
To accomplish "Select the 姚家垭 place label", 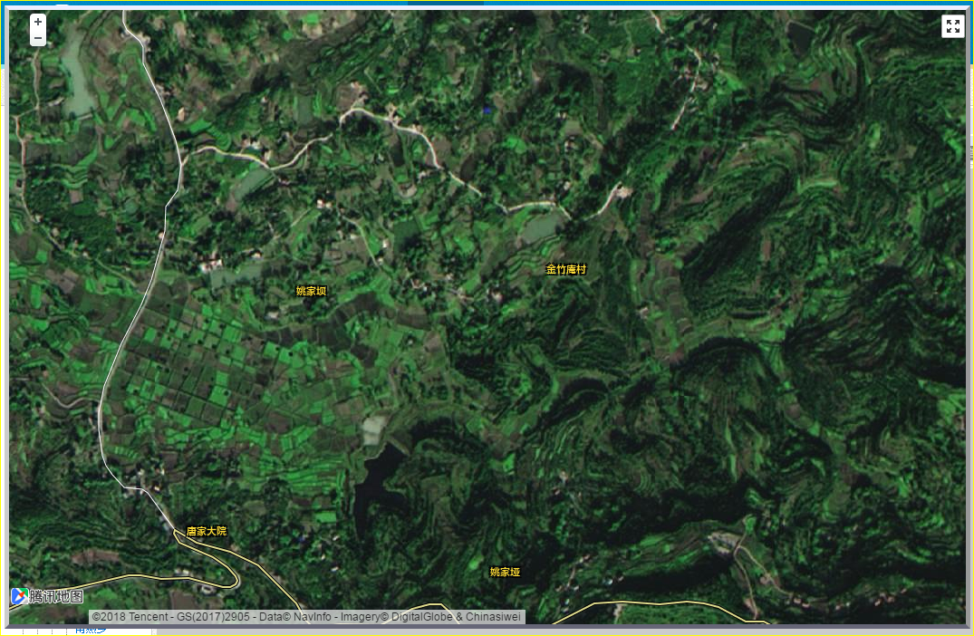I will point(505,572).
